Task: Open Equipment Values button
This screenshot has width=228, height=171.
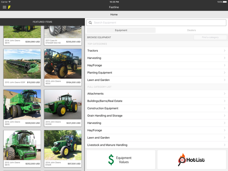Action: (x=121, y=159)
